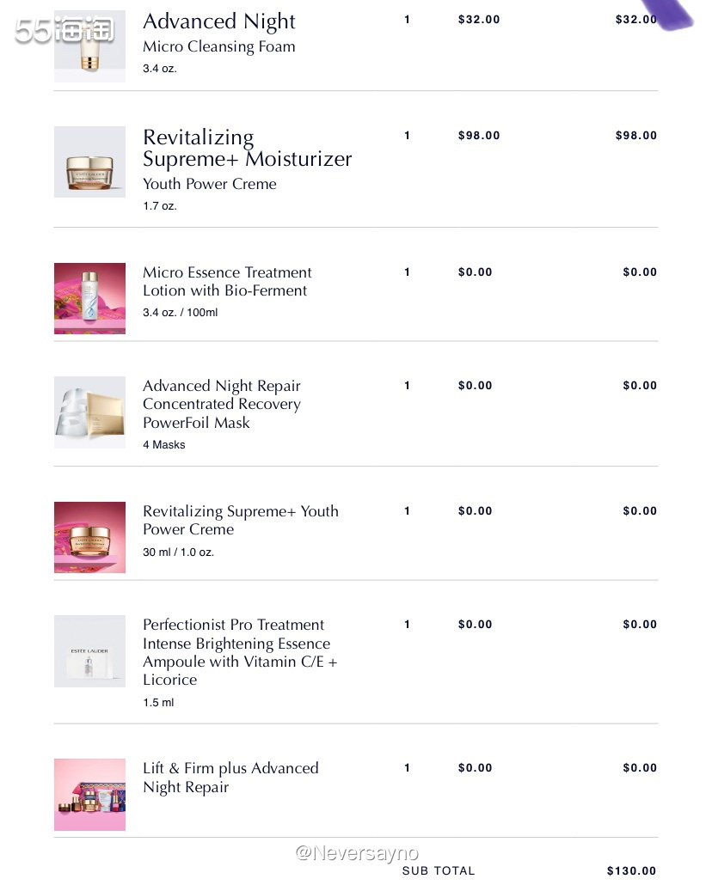Click Micro Essence Treatment Lotion with Bio-Ferment
The width and height of the screenshot is (712, 885).
[x=227, y=281]
